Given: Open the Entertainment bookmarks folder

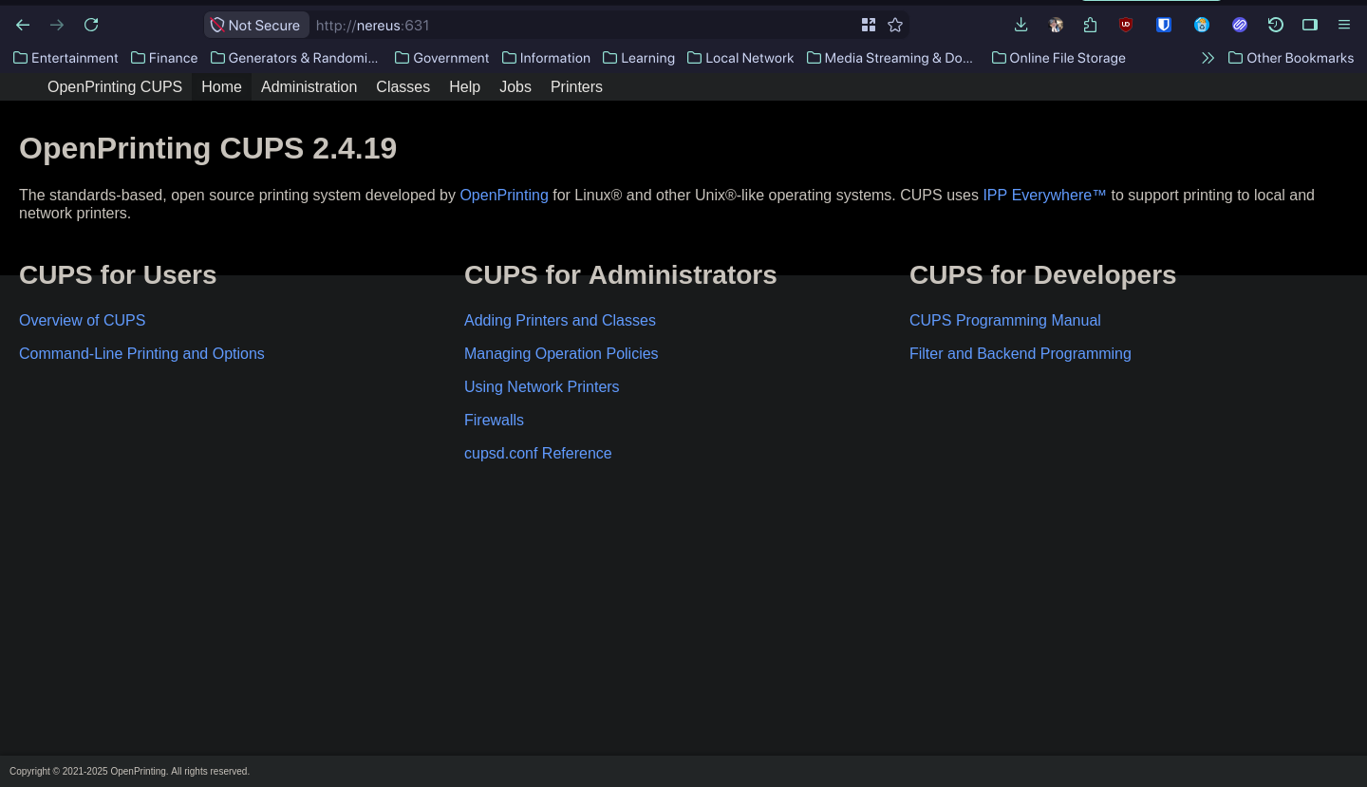Looking at the screenshot, I should (66, 58).
